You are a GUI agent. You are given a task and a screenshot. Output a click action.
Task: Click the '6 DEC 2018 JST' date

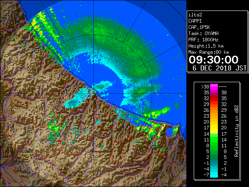pyautogui.click(x=219, y=68)
